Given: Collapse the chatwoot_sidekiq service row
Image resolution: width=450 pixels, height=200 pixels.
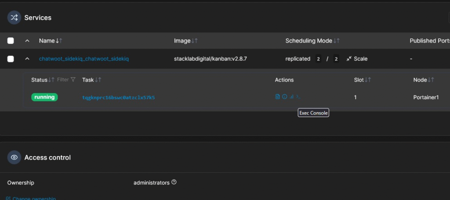Looking at the screenshot, I should (x=27, y=59).
